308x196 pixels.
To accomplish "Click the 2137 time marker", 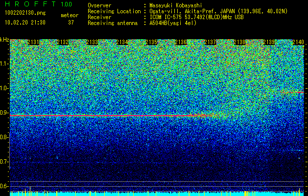I will click(210, 42).
